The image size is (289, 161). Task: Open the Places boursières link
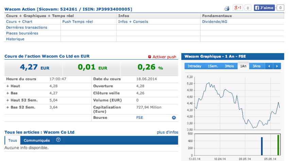[22, 33]
